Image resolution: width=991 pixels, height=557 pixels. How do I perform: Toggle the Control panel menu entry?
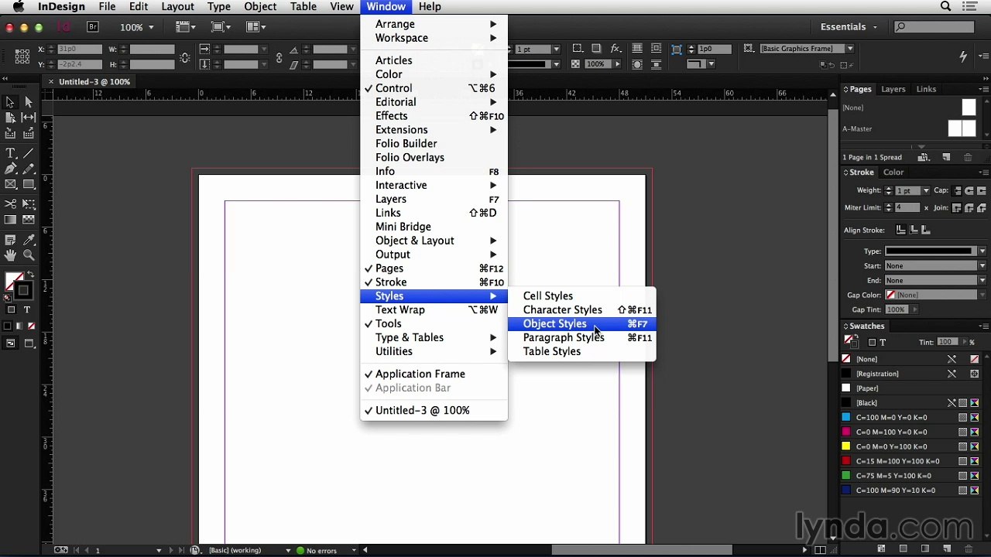[x=434, y=88]
